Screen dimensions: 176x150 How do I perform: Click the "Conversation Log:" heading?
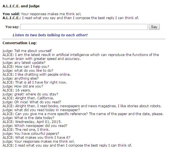pos(19,43)
